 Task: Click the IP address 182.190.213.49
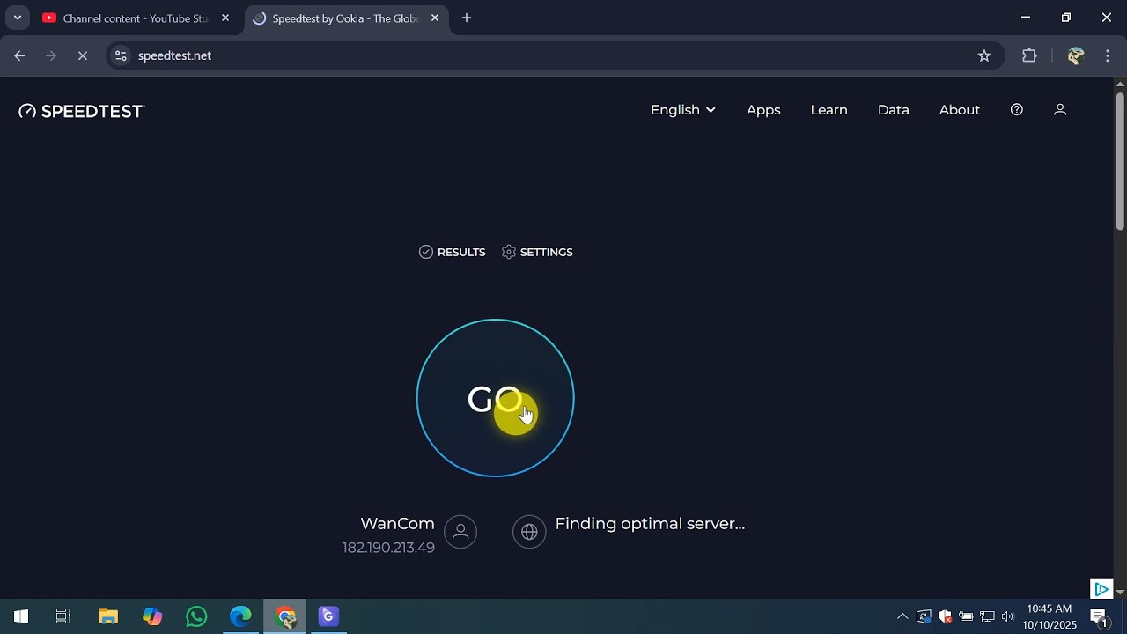[388, 548]
